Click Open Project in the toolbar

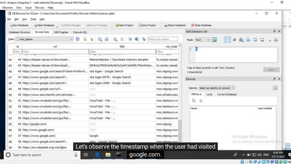[124, 26]
